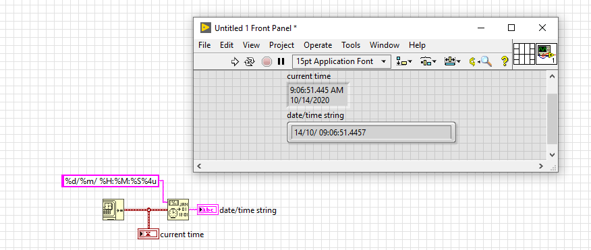Click the Run arrow button
Image resolution: width=591 pixels, height=250 pixels.
click(x=235, y=61)
